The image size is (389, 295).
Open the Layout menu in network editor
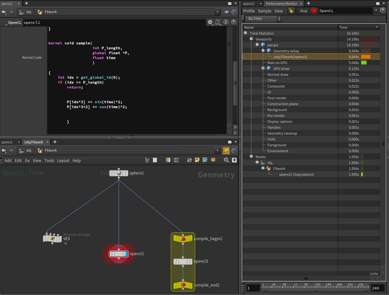click(63, 161)
